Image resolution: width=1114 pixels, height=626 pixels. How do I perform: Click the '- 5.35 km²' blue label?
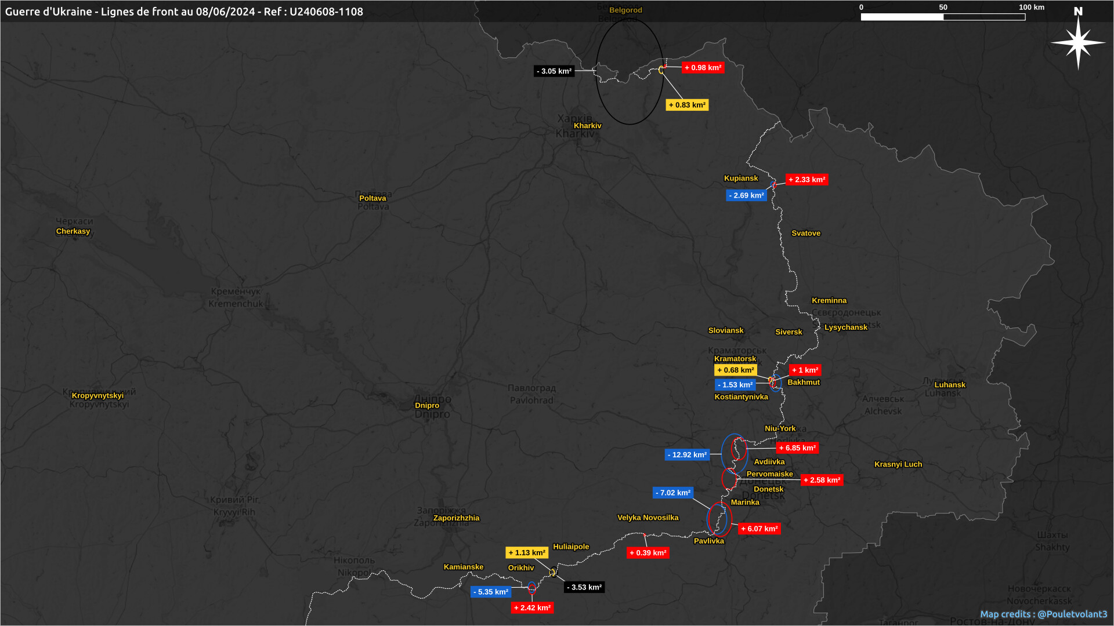point(491,592)
